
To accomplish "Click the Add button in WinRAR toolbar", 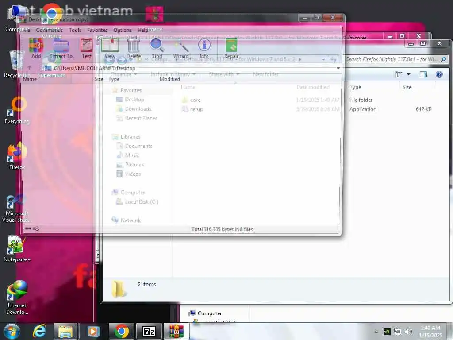I will (x=36, y=48).
